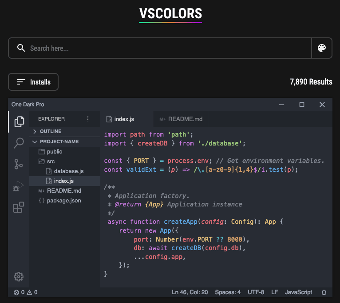Click the 'createApp' function name in code
The image size is (340, 303).
click(x=181, y=222)
